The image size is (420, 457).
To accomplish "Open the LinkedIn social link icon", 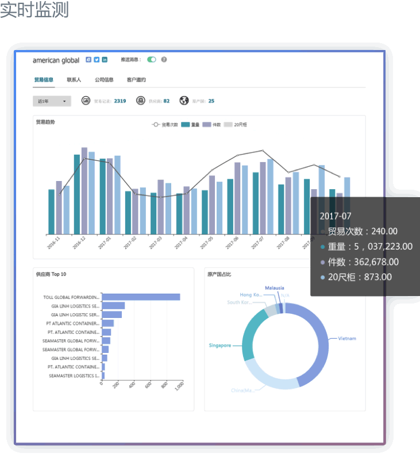I will pyautogui.click(x=105, y=60).
